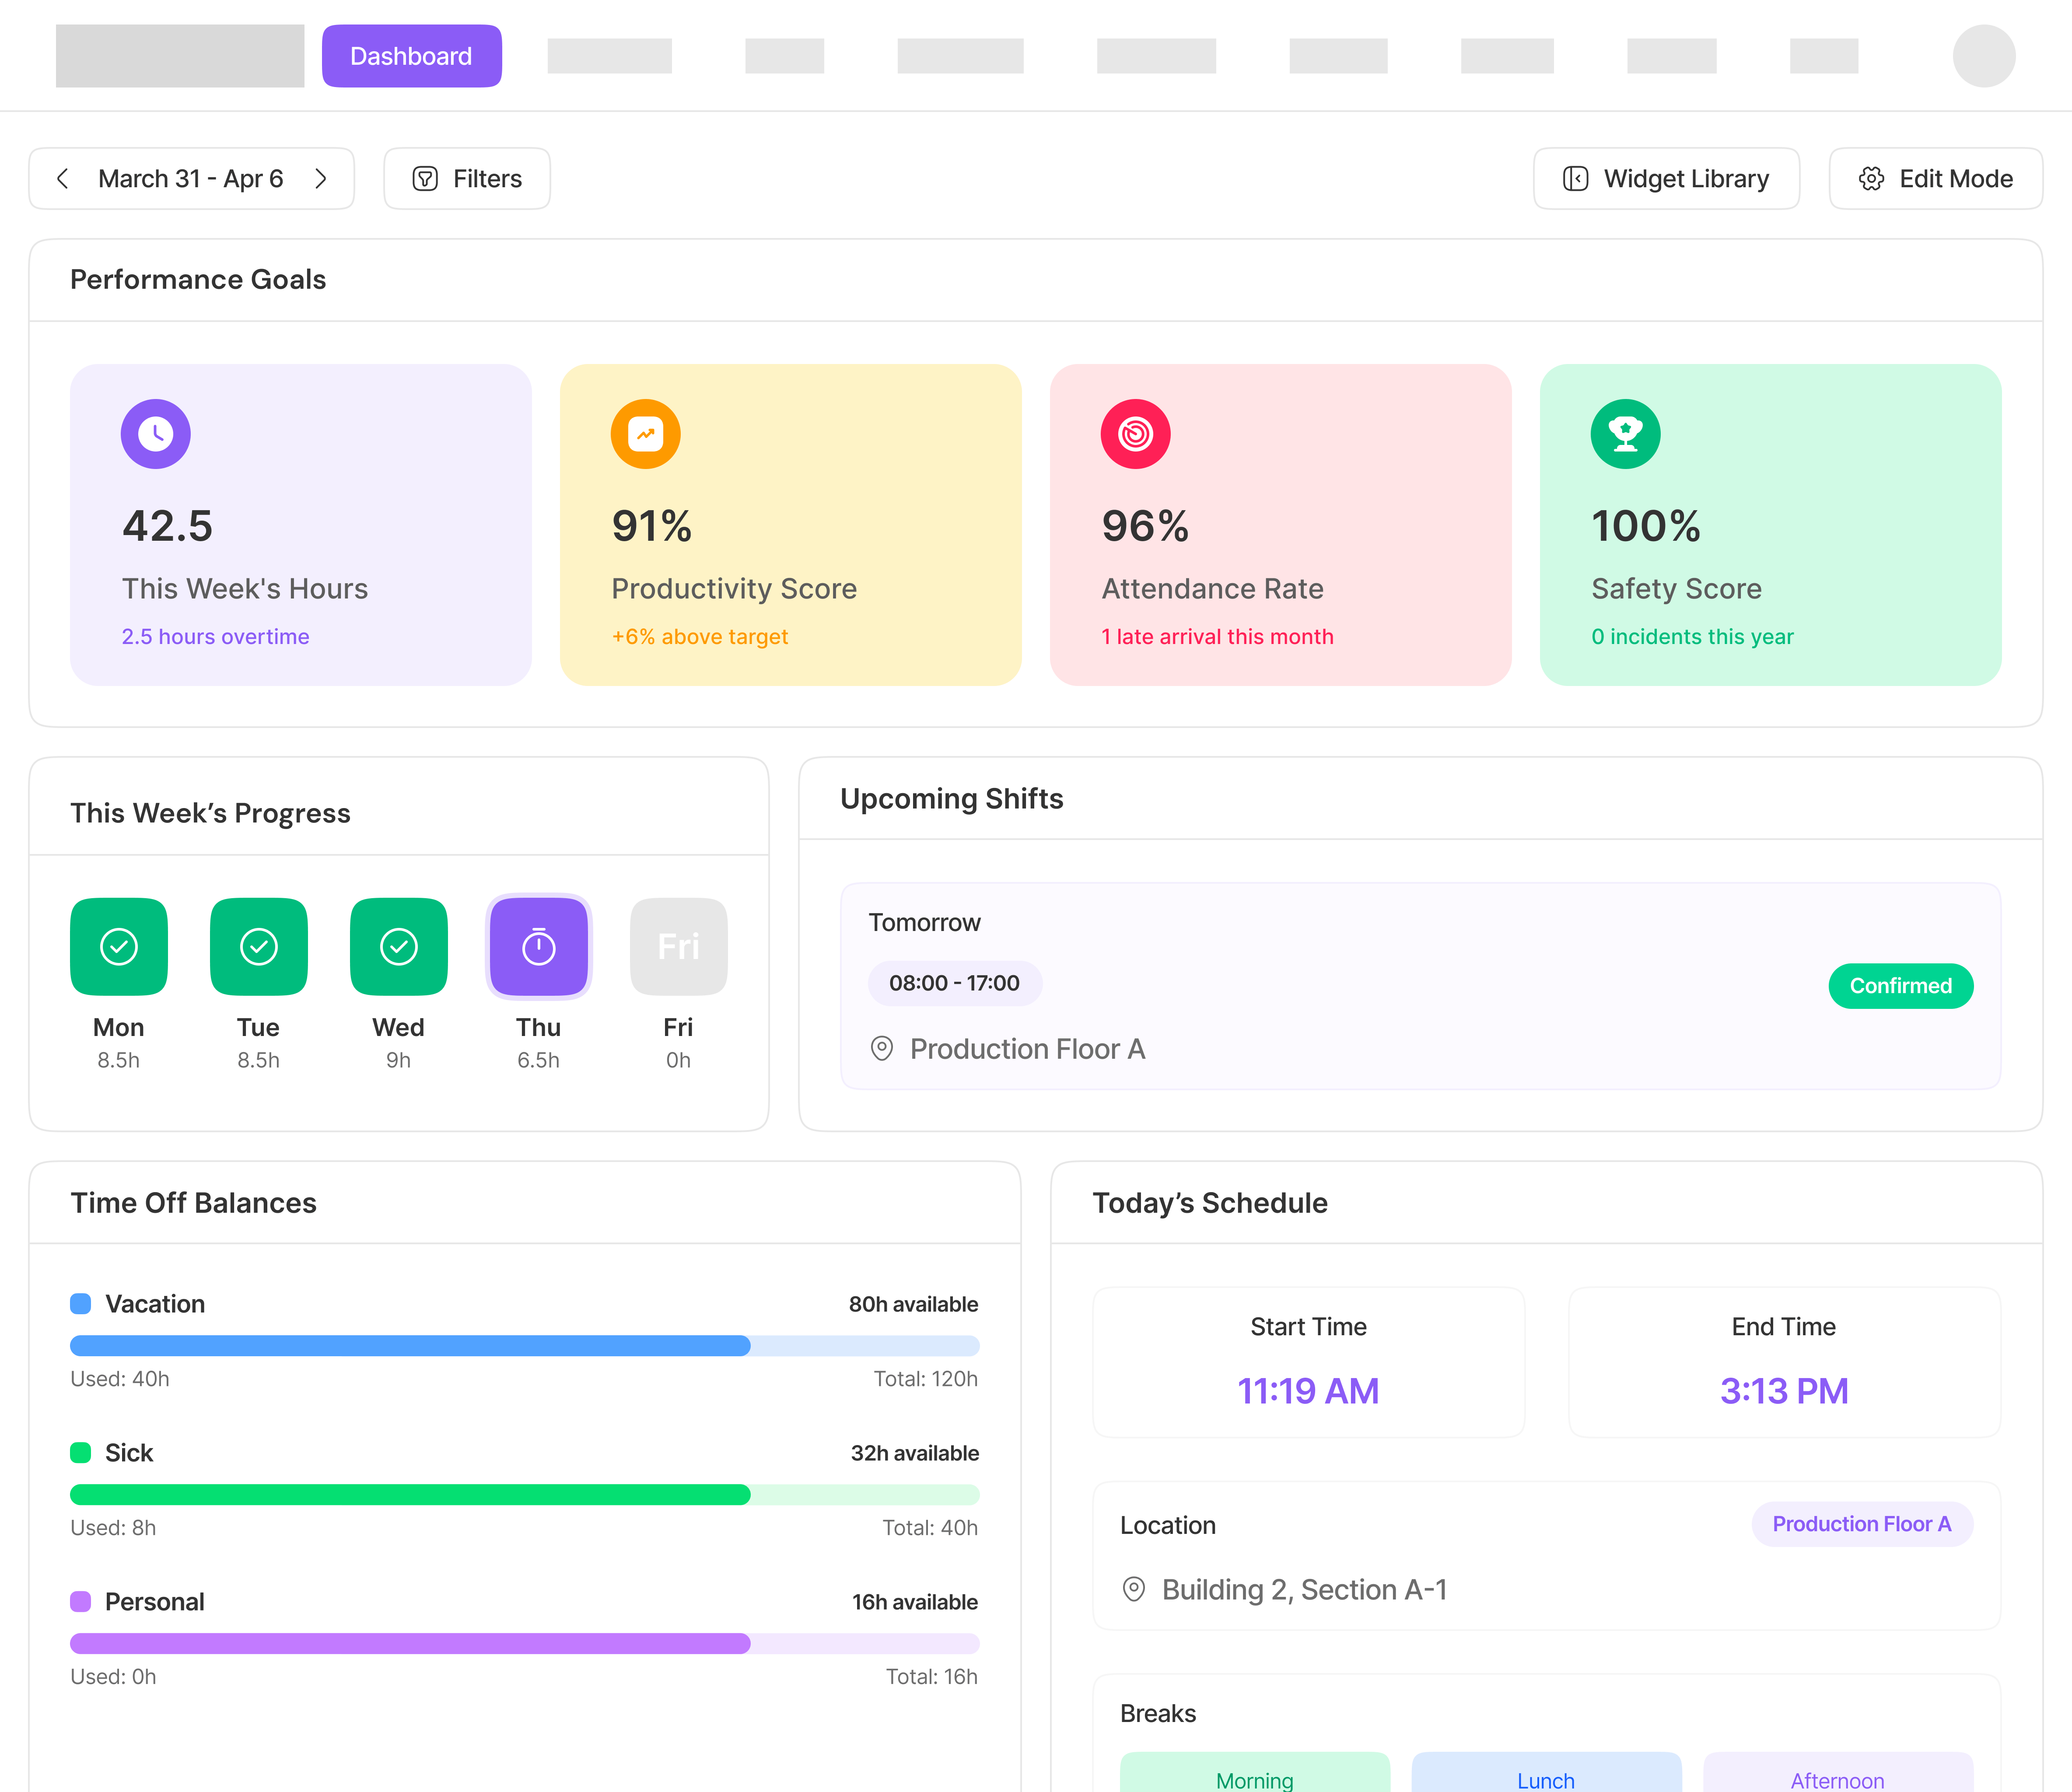Click the clock icon on This Week's Hours card
Viewport: 2072px width, 1792px height.
pos(155,434)
